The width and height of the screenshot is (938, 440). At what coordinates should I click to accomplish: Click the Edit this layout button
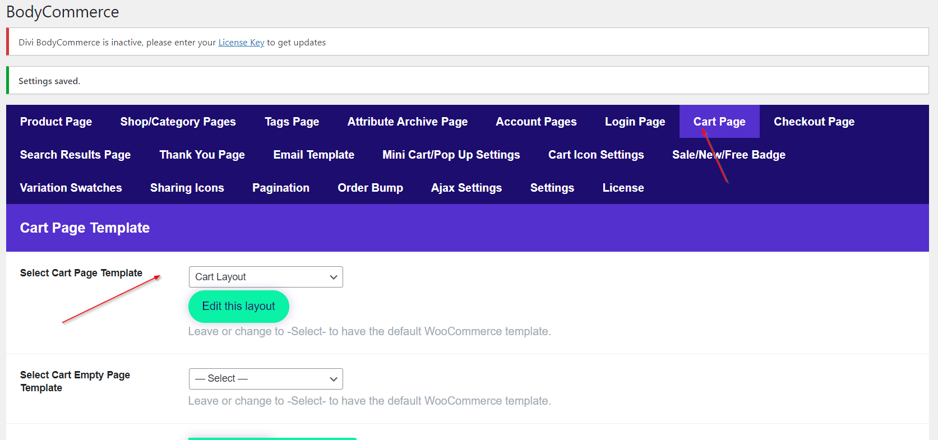[x=238, y=306]
